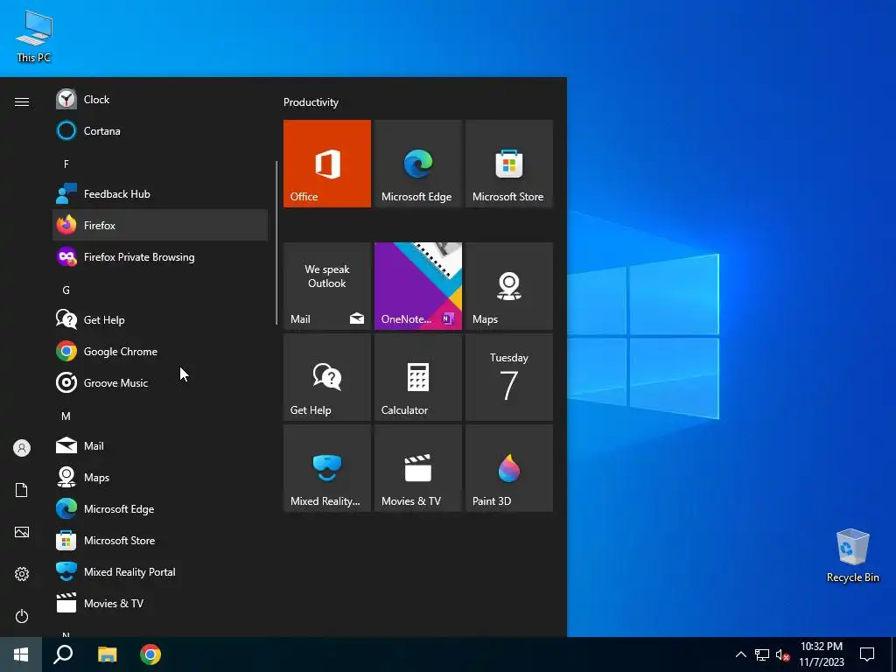Open network status tray icon
Image resolution: width=896 pixels, height=672 pixels.
tap(762, 654)
